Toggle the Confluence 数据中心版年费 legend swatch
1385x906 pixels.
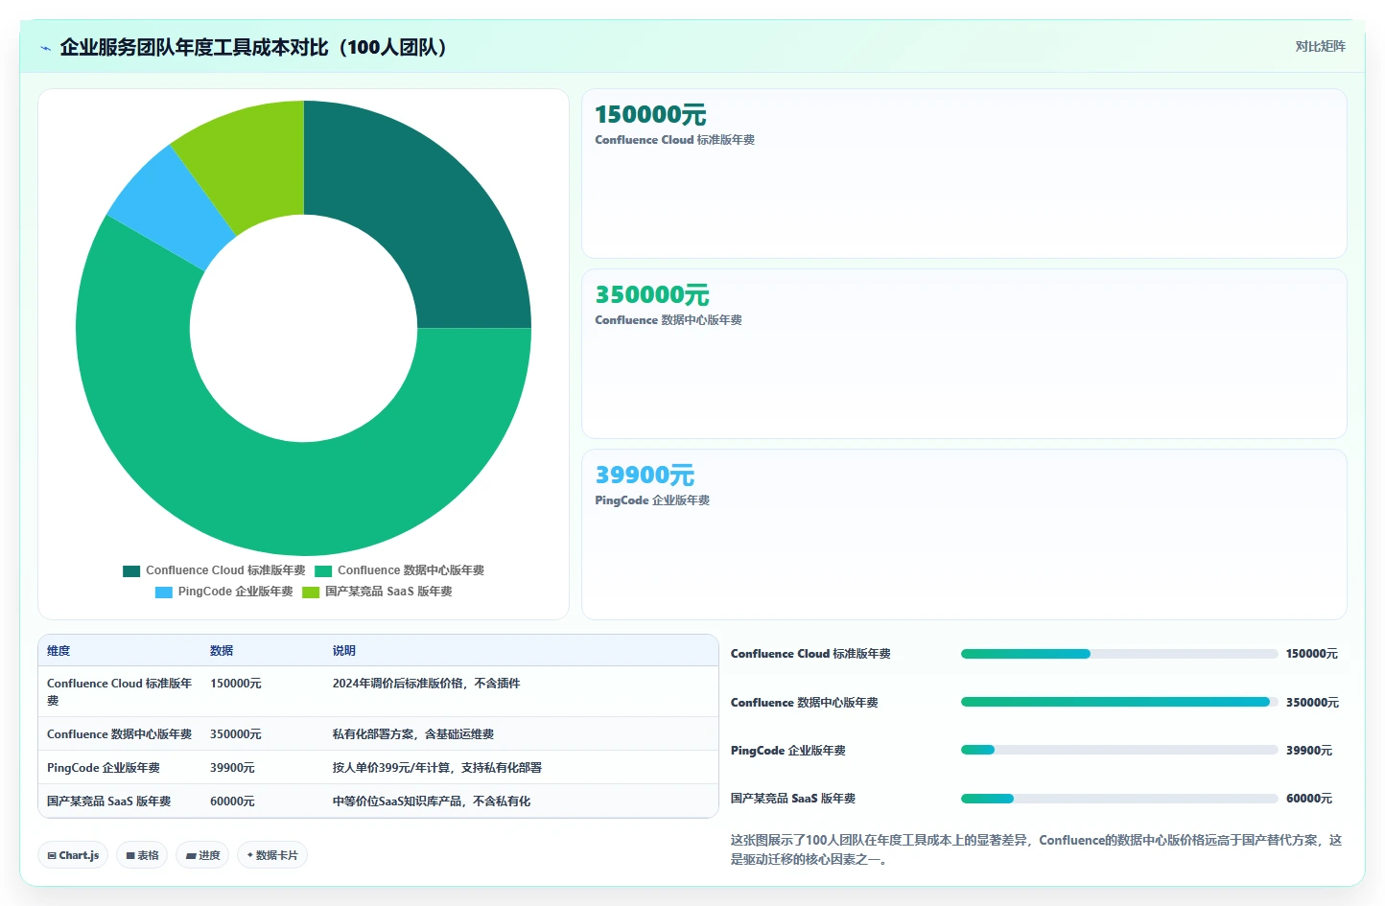pos(323,570)
